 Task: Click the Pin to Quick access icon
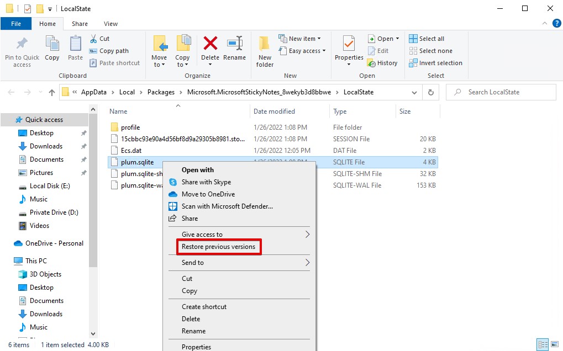coord(22,45)
